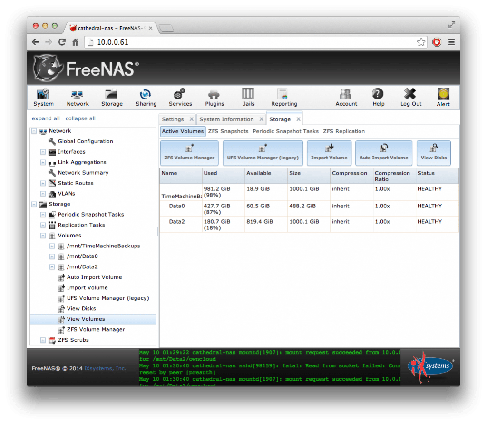Open the yellow Alert indicator
Image resolution: width=487 pixels, height=424 pixels.
[x=443, y=97]
